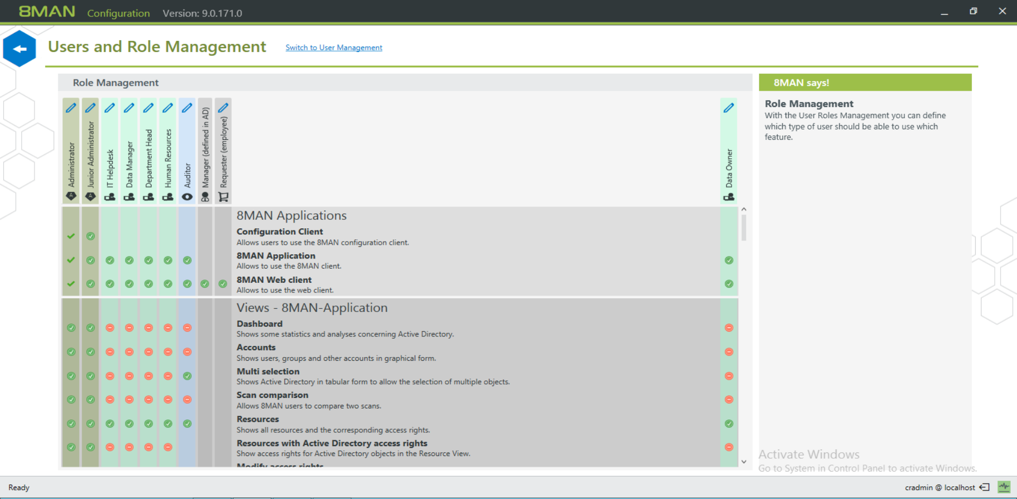
Task: Enable Scan comparison for Human Resources
Action: pyautogui.click(x=168, y=399)
